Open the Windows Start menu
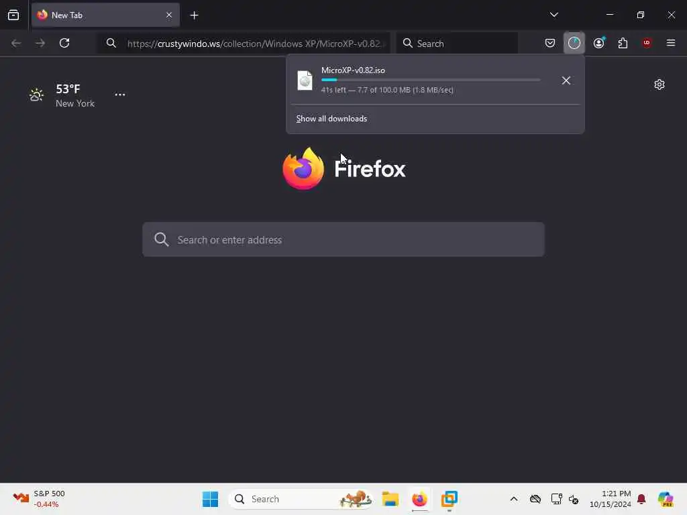 pyautogui.click(x=210, y=499)
